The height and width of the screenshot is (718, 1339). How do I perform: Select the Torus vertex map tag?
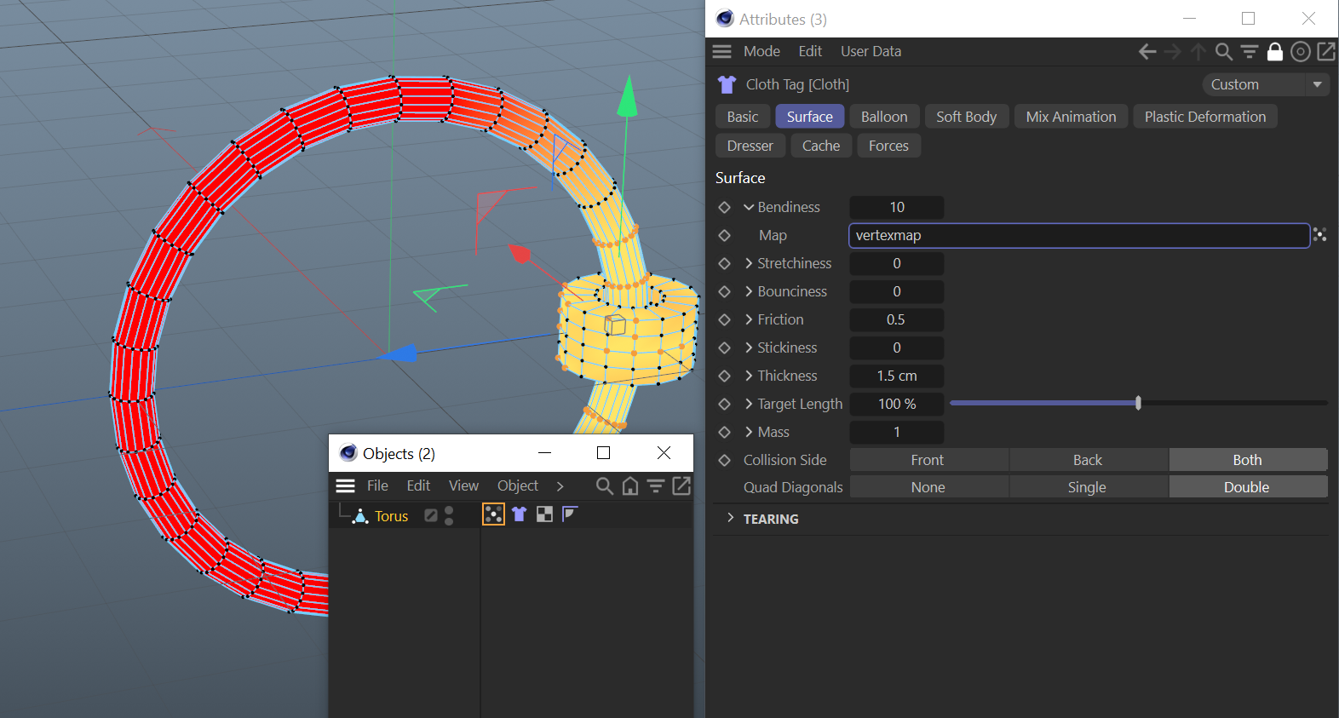(493, 514)
